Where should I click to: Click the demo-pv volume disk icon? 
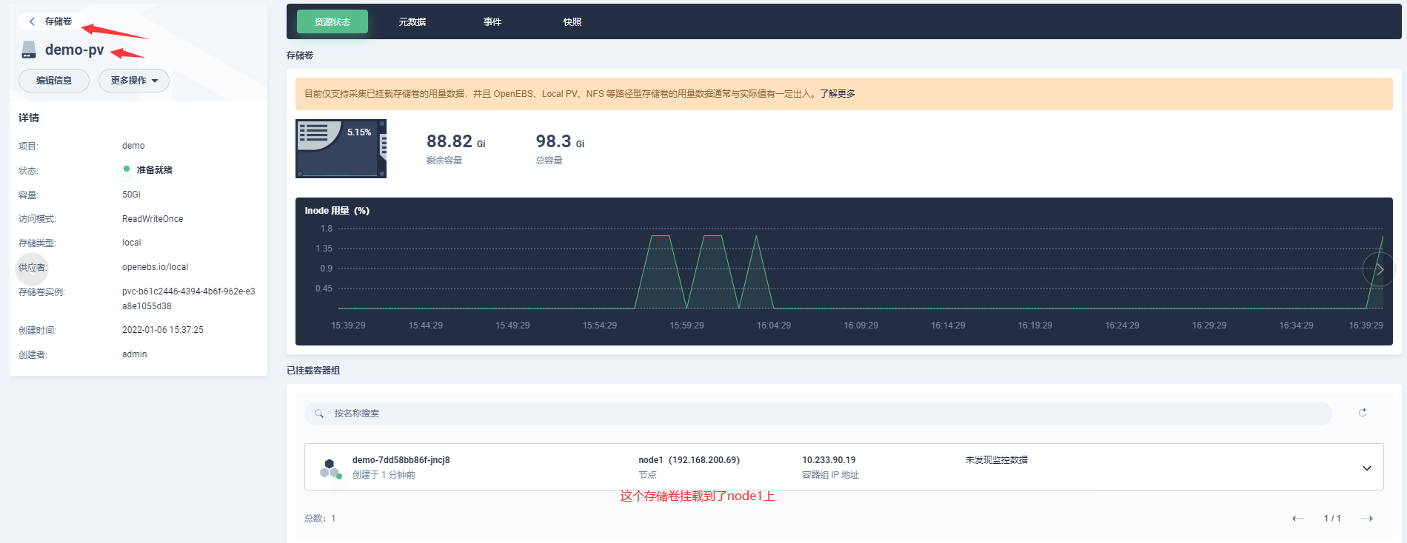point(29,50)
